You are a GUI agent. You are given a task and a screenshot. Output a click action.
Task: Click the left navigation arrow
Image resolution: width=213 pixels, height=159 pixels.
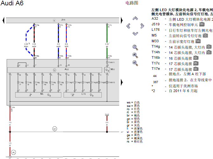(128, 26)
